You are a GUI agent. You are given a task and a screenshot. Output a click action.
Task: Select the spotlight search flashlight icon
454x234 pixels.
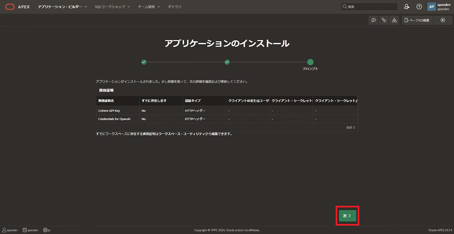[x=384, y=20]
